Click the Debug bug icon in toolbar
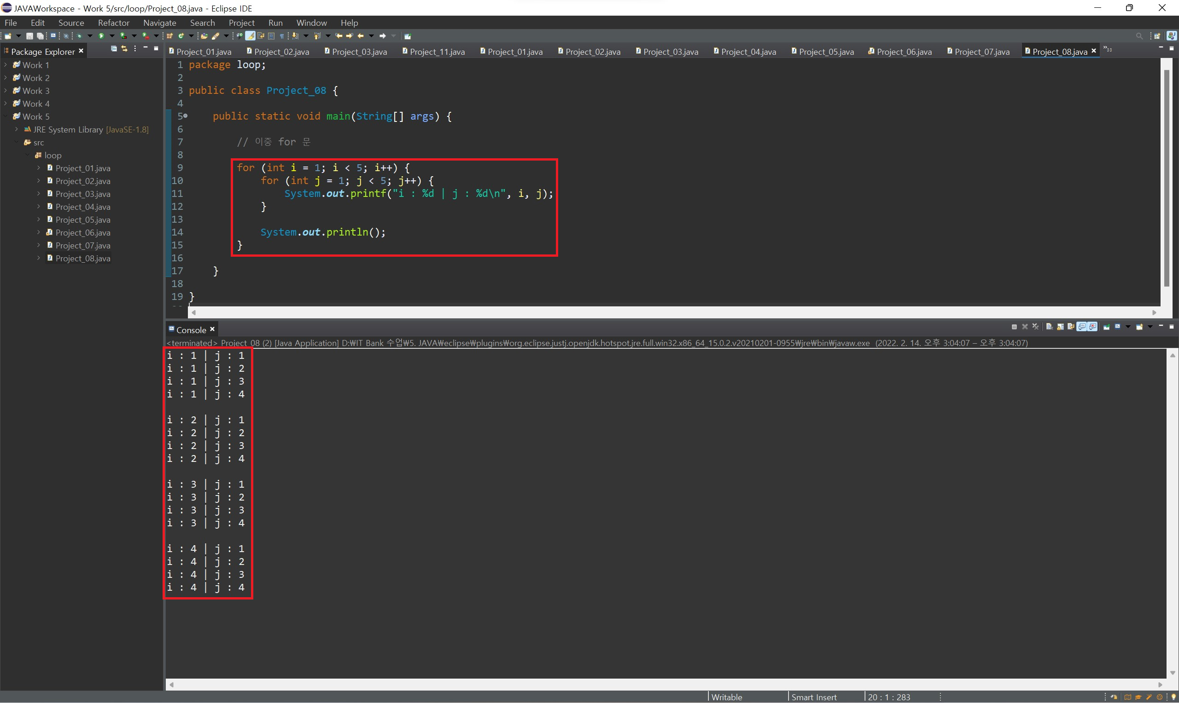Image resolution: width=1179 pixels, height=703 pixels. [79, 36]
